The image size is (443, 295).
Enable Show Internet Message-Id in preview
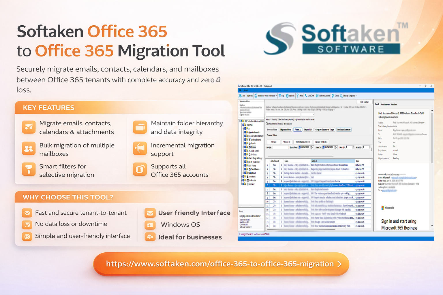pyautogui.click(x=267, y=124)
